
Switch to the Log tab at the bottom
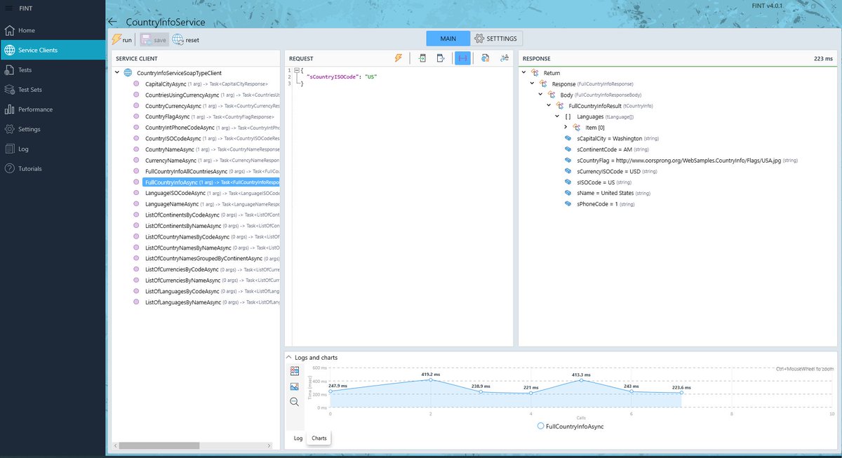click(298, 438)
